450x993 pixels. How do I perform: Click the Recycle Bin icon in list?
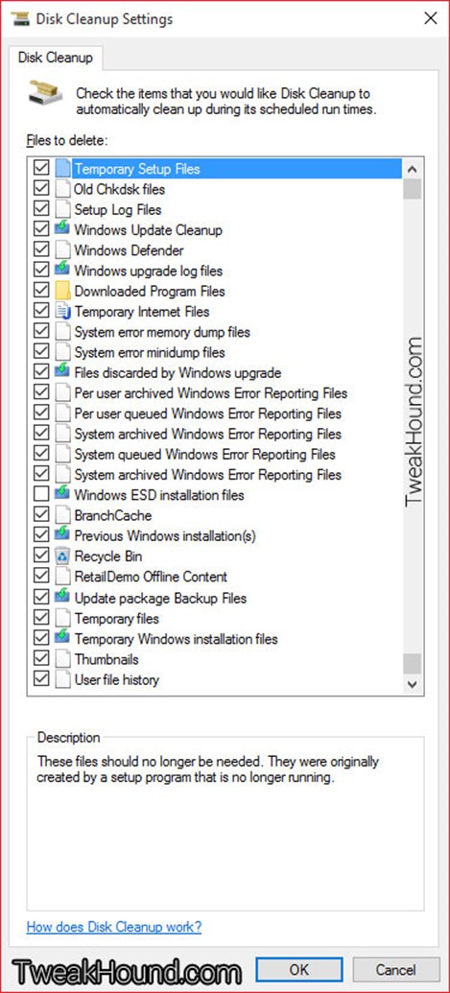tap(62, 556)
